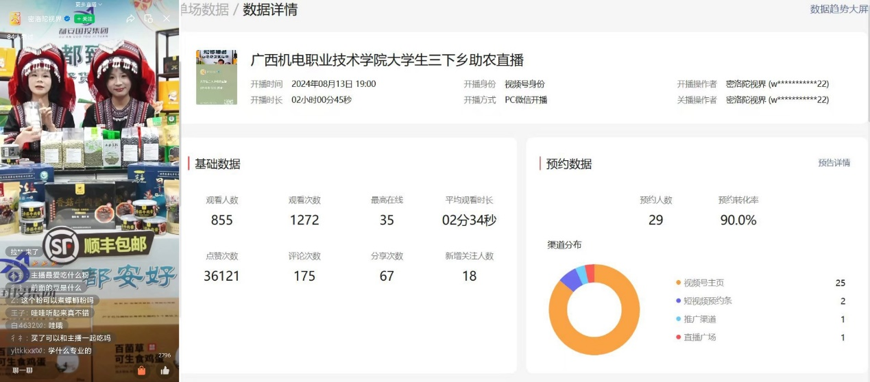Open the 预告详情 link
This screenshot has width=870, height=382.
pyautogui.click(x=834, y=163)
